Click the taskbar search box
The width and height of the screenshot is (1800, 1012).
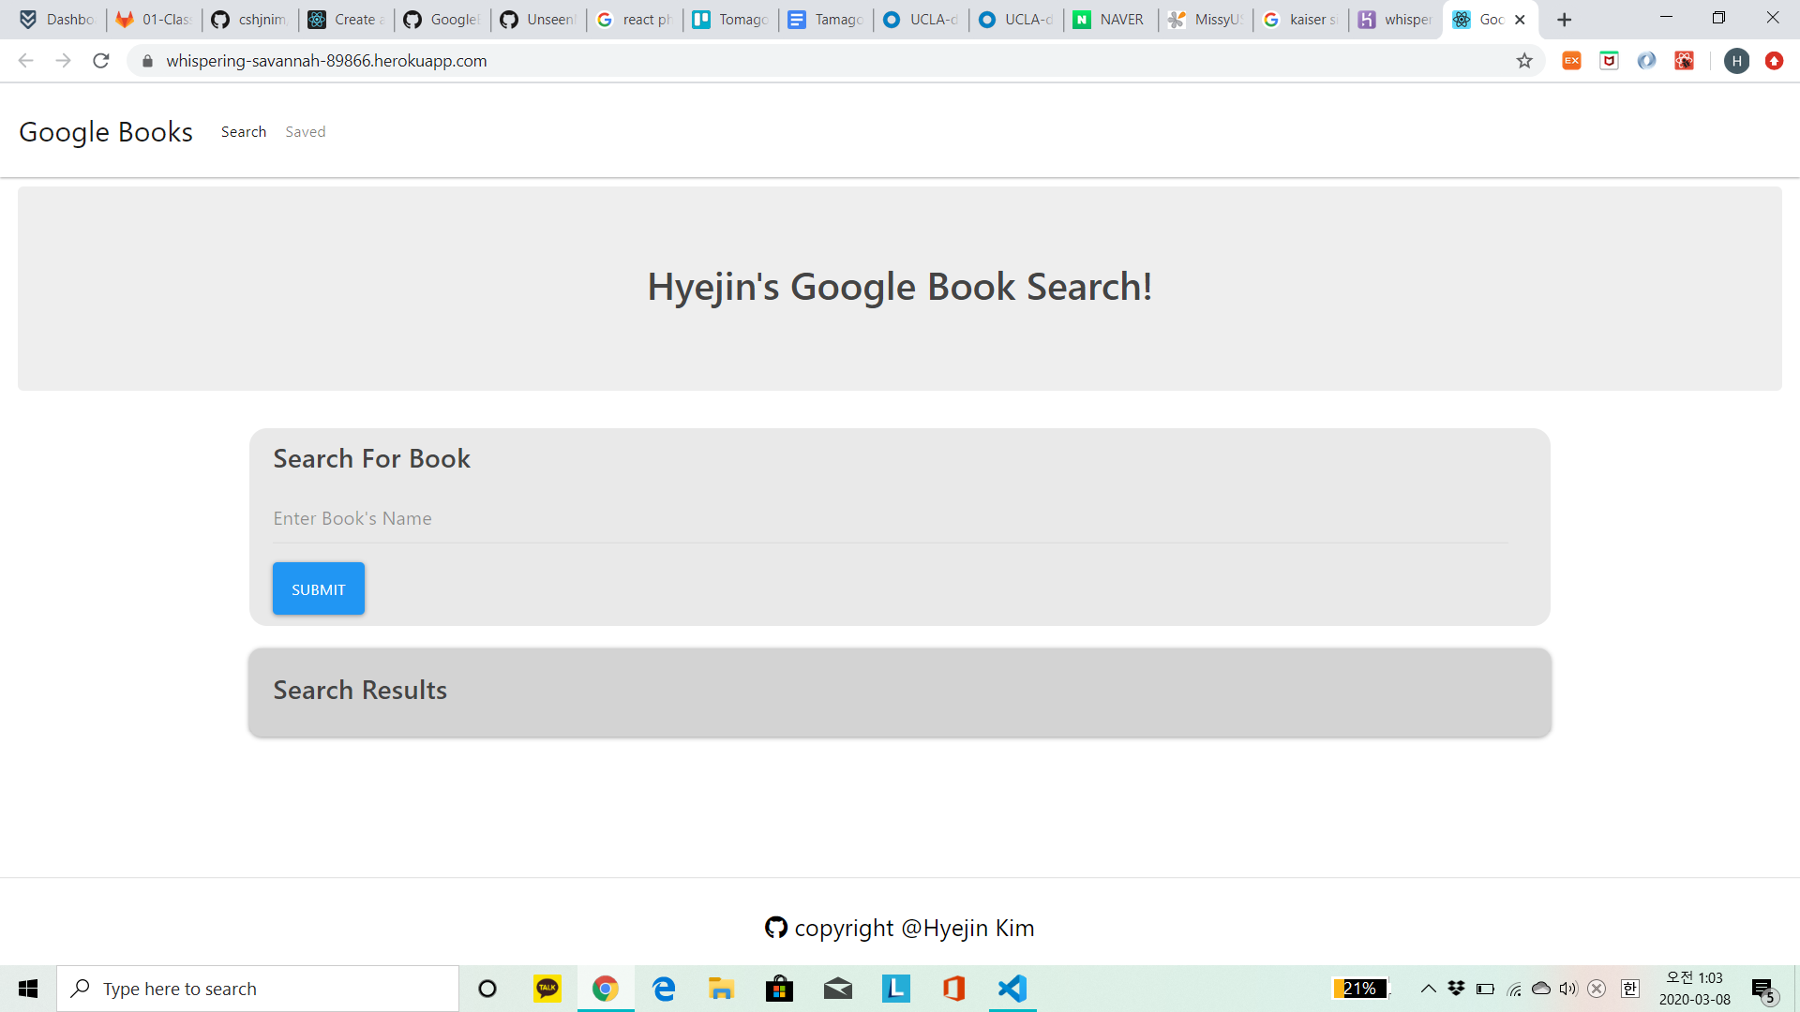(258, 989)
